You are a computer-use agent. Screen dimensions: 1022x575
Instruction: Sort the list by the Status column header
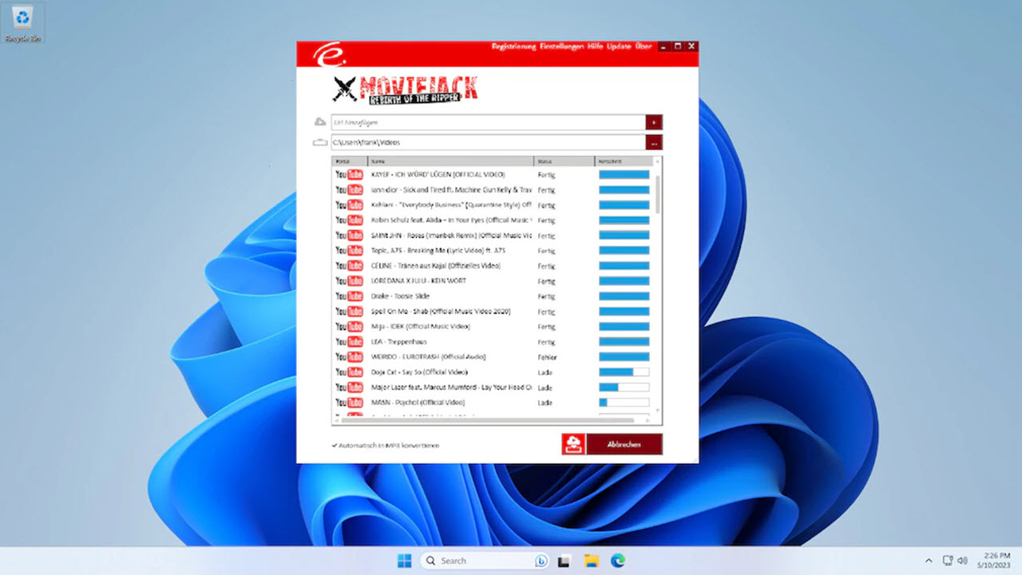[564, 161]
